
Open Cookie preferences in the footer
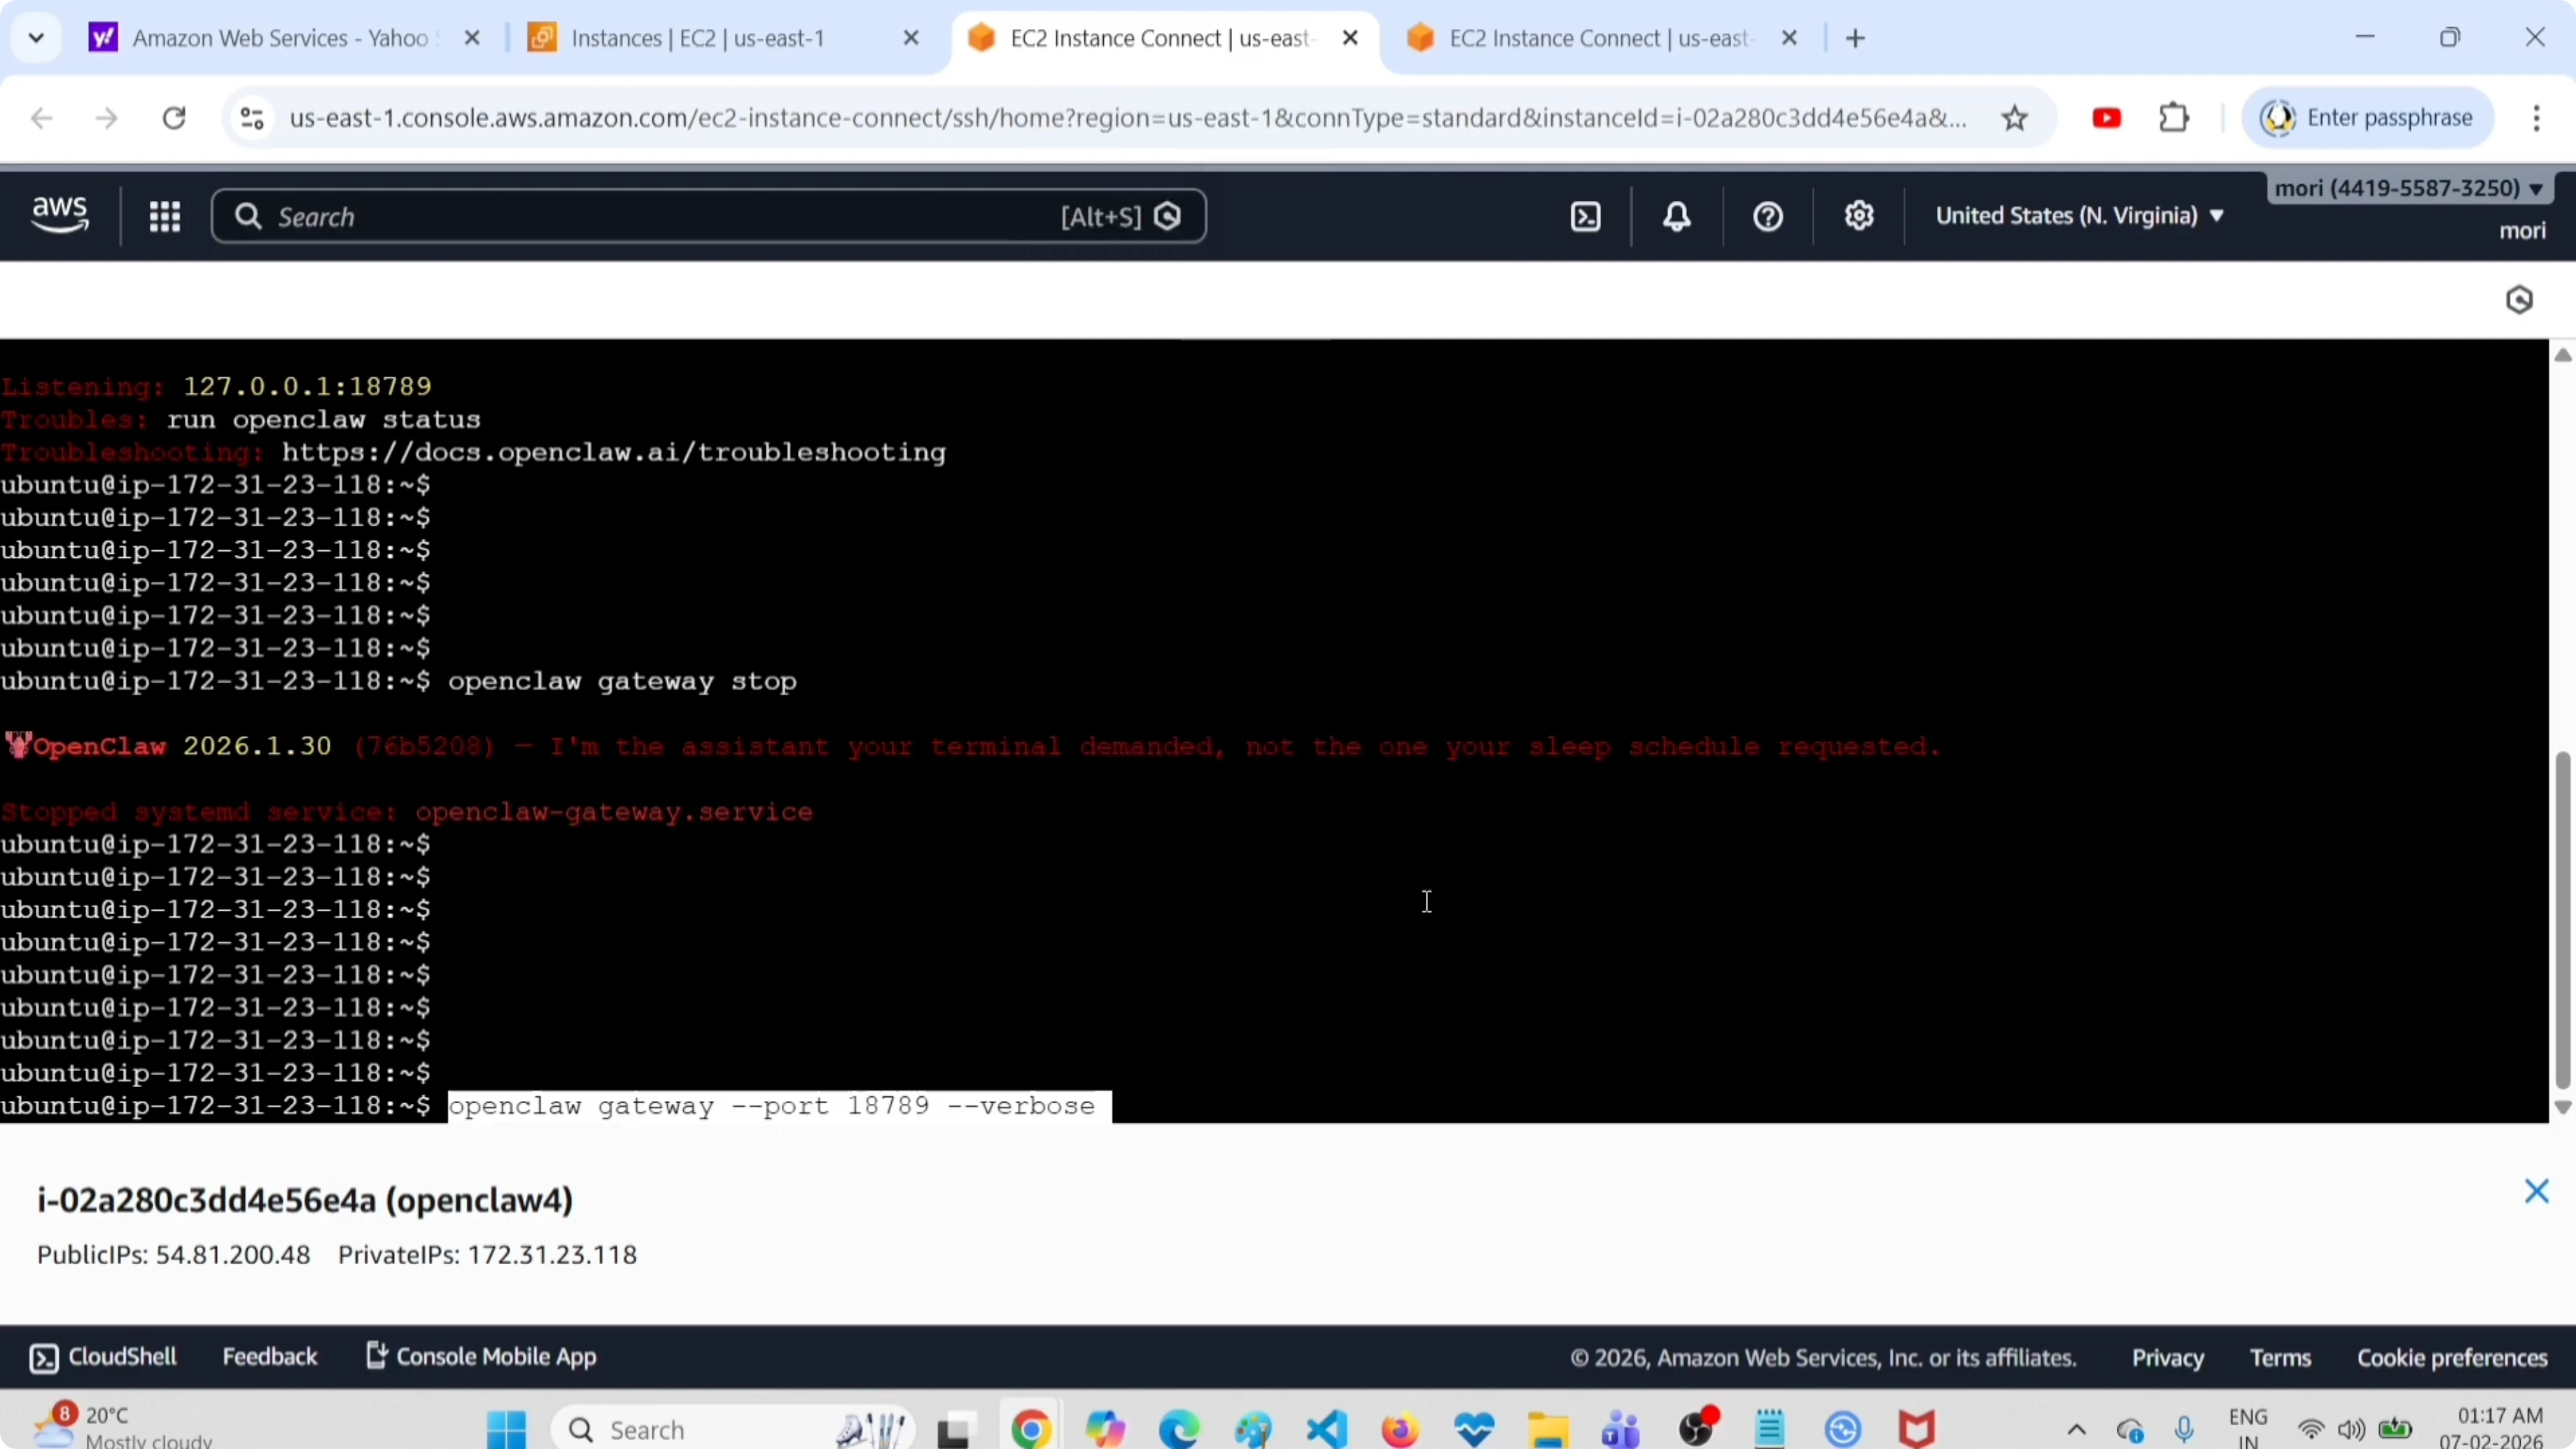click(2451, 1358)
